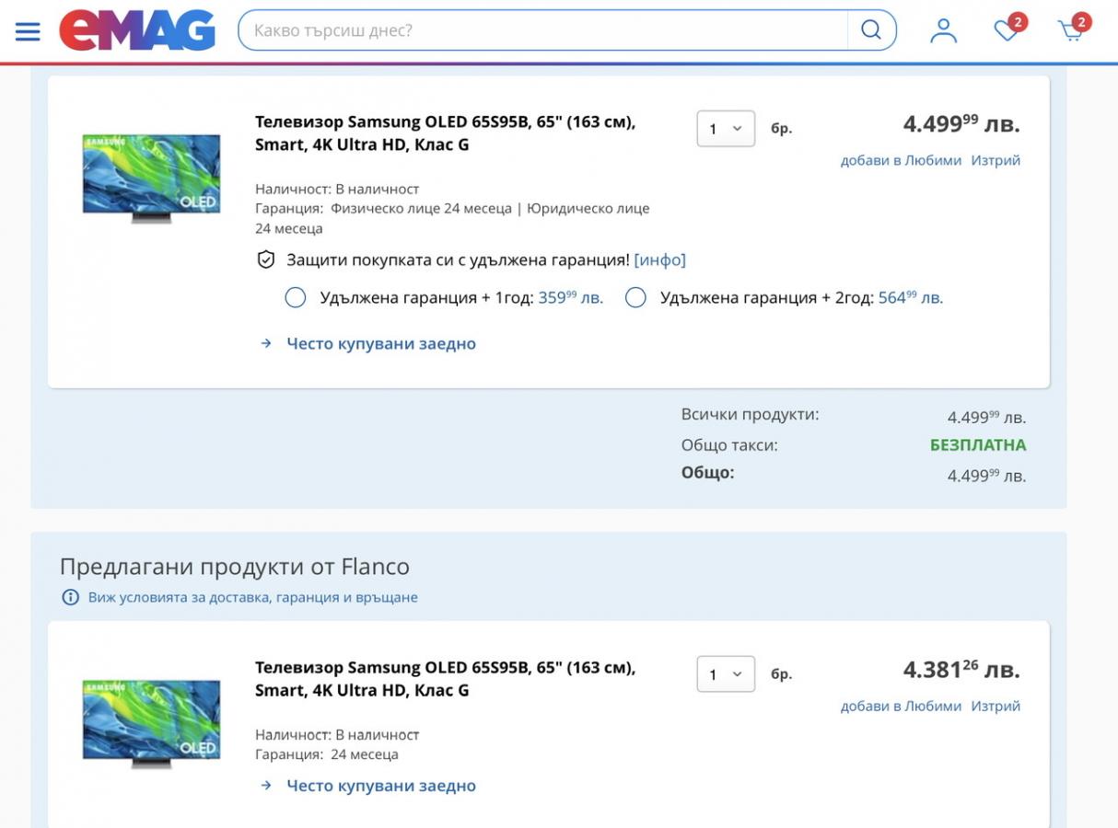Click the Flanco conditions info icon

(70, 597)
